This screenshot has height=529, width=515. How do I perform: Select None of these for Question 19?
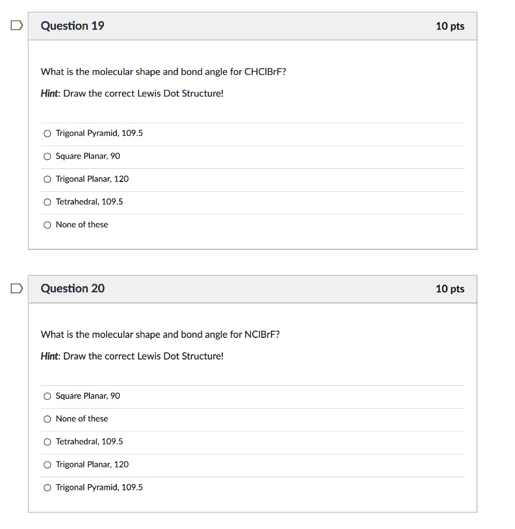tap(47, 225)
